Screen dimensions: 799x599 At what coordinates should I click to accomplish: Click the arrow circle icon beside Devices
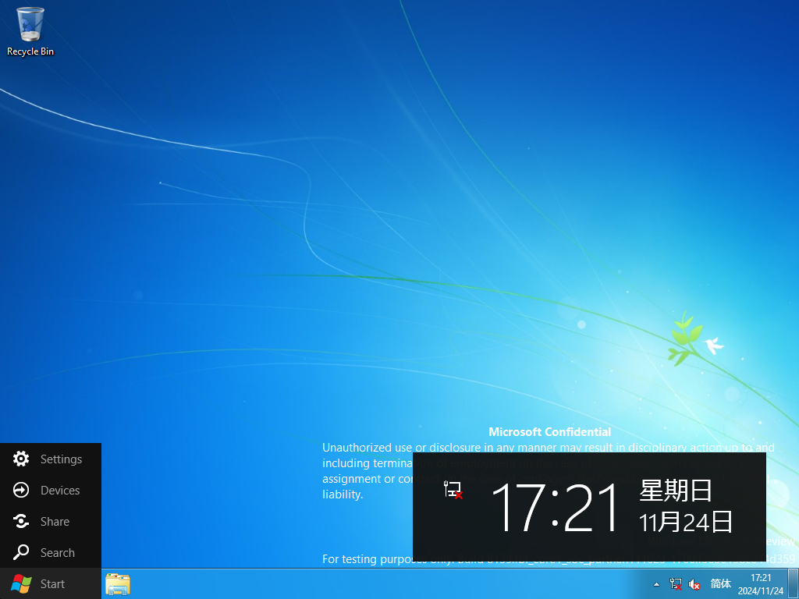coord(21,490)
